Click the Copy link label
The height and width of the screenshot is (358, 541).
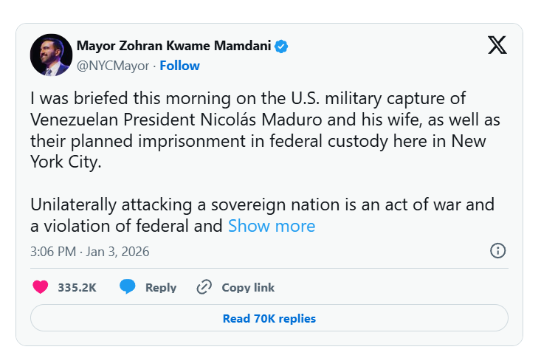[248, 288]
